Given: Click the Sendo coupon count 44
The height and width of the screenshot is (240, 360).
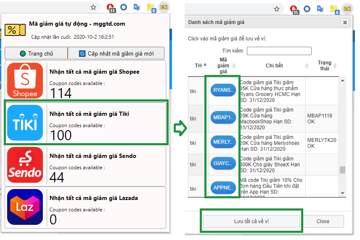Looking at the screenshot, I should coord(57,177).
